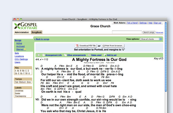Viewport: 173px width, 113px height.
Task: Filter songs by key F#
Action: coord(26,73)
